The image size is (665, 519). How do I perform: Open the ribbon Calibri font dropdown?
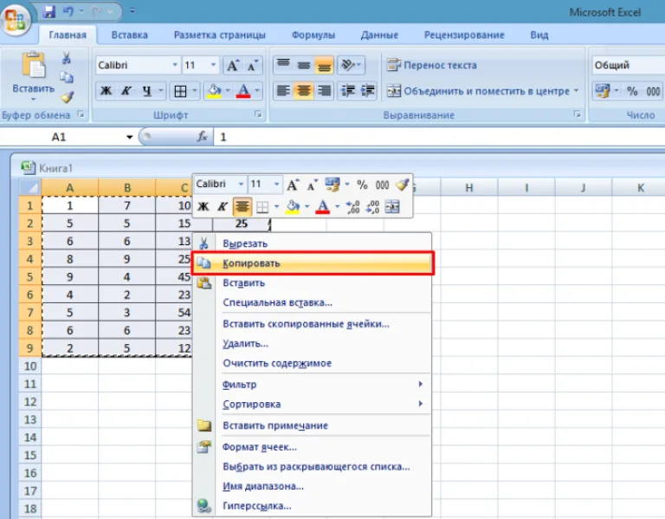coord(175,65)
